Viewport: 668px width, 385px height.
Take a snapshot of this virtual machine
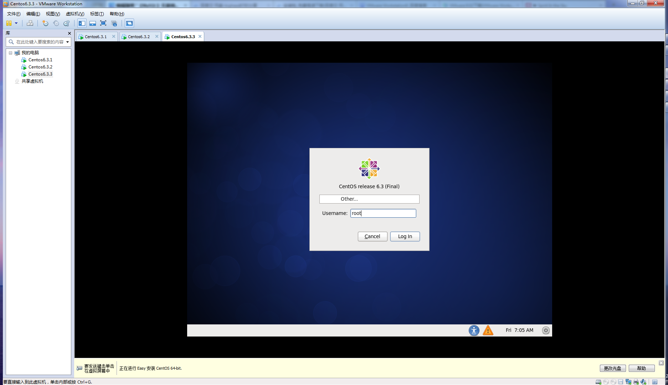45,23
